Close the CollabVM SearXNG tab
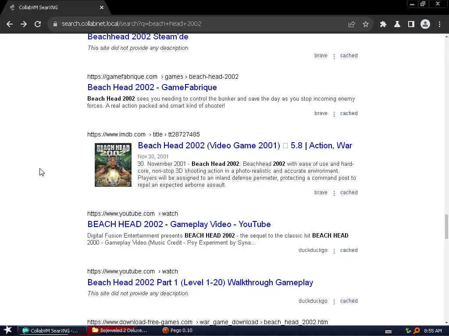 [102, 8]
